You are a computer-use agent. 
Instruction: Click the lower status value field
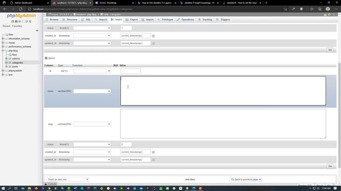(126, 144)
